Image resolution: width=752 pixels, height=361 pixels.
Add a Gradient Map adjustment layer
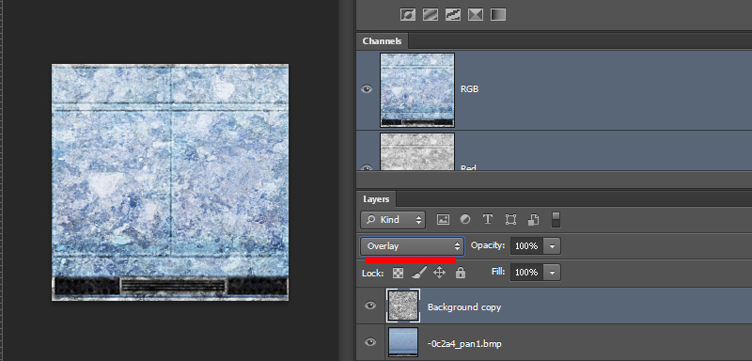(498, 15)
